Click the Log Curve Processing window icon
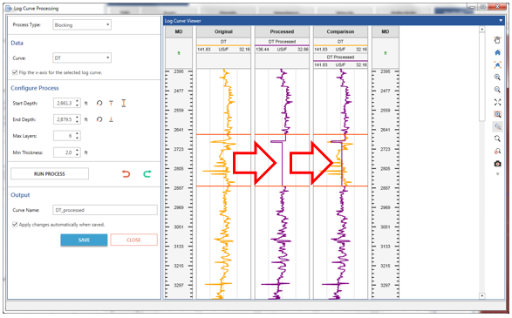 coord(9,8)
